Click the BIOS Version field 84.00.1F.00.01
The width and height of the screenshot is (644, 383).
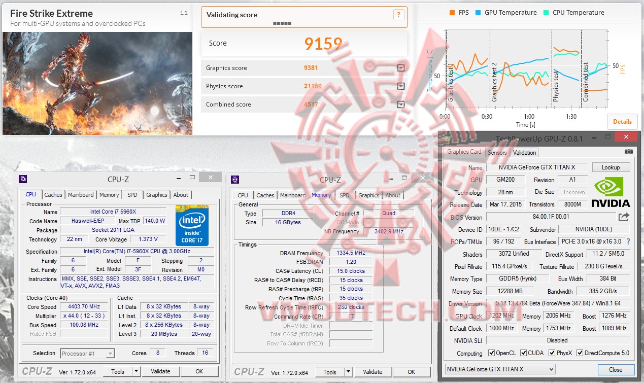click(550, 217)
